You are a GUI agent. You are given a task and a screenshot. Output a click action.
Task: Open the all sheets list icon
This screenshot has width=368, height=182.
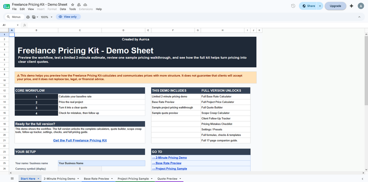[x=12, y=179]
